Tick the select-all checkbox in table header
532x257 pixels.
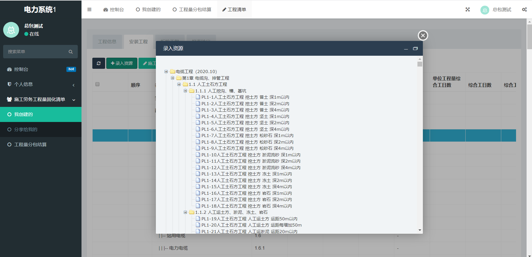(x=97, y=84)
